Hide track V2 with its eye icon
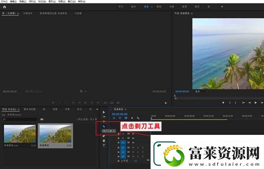 tap(133, 138)
